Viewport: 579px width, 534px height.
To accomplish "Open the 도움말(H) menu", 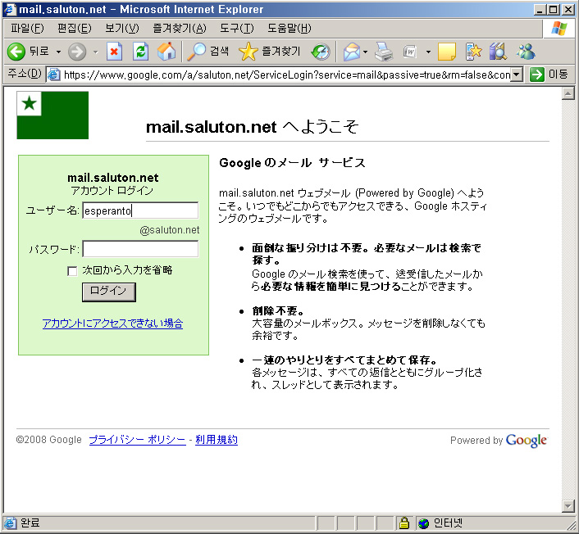I will click(289, 29).
